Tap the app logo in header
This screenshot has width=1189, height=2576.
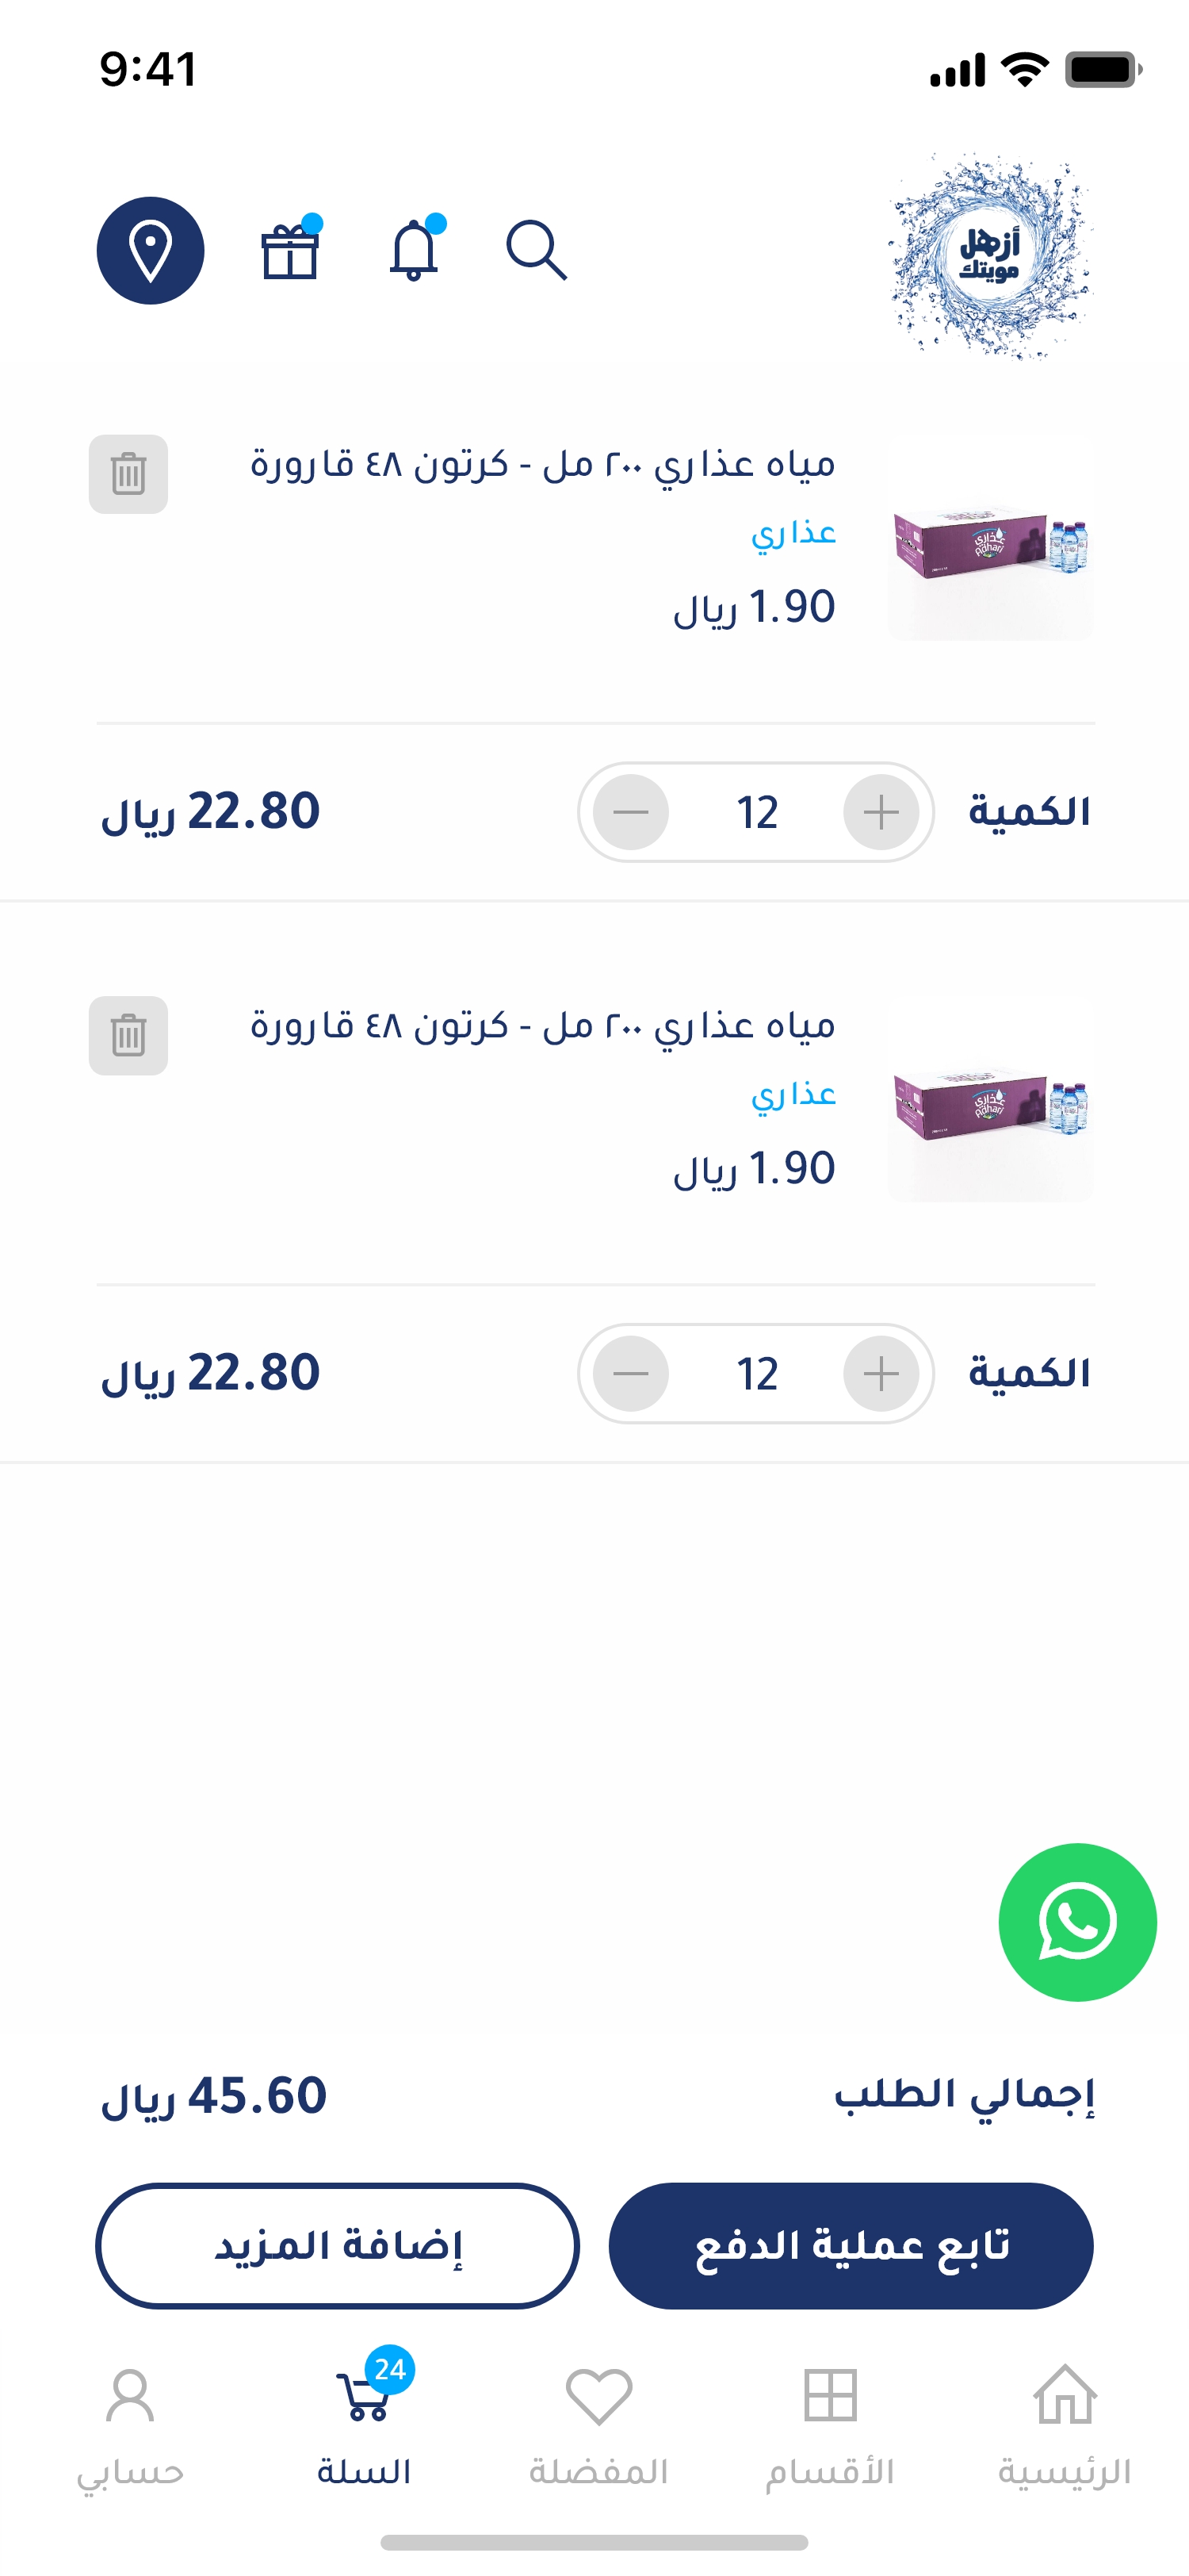990,256
